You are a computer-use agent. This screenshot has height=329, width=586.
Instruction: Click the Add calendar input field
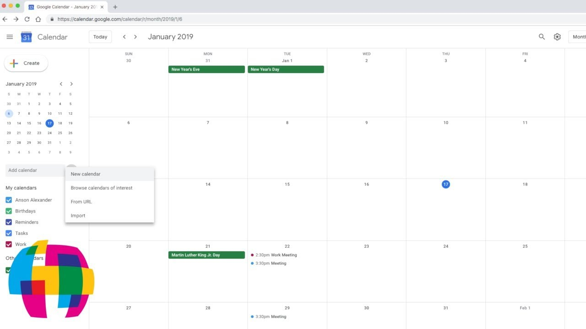(35, 170)
